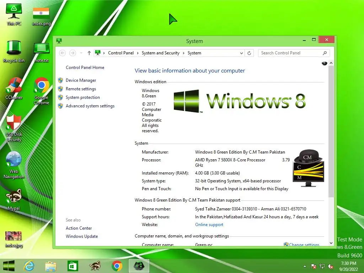Open Device Manager link
The height and width of the screenshot is (273, 364).
(81, 80)
